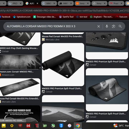Viewport: 129px width, 129px height.
Task: Open the iTunes taskbar icon
Action: (70, 126)
